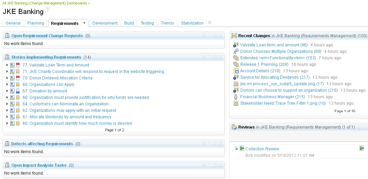Click story type icon for item 77
This screenshot has height=179, width=368.
coord(12,65)
